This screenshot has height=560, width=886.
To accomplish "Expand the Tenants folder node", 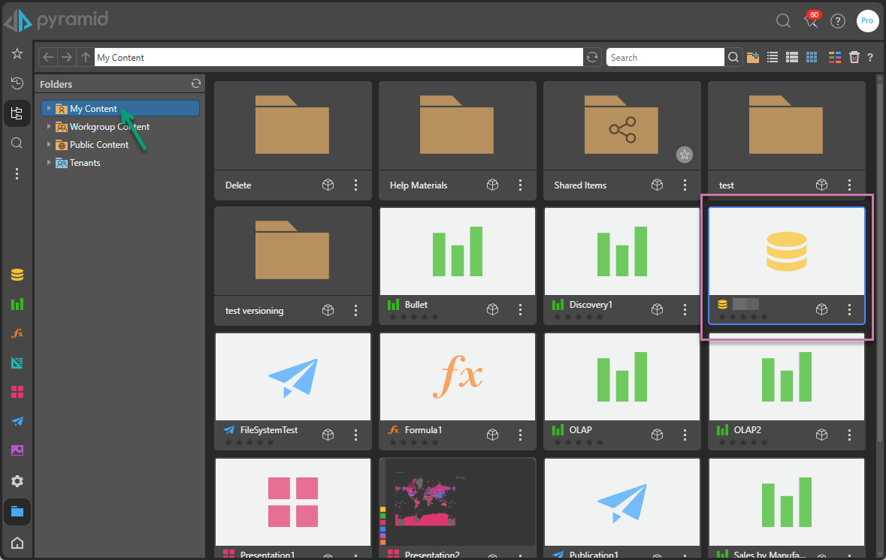I will click(x=50, y=163).
